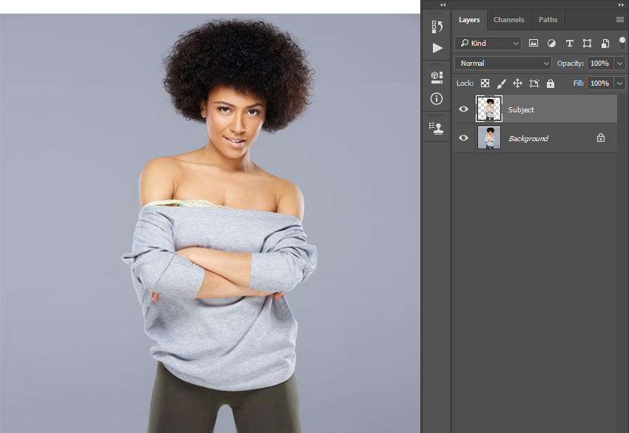Filter layers by type (text) layers
The width and height of the screenshot is (629, 433).
click(569, 44)
